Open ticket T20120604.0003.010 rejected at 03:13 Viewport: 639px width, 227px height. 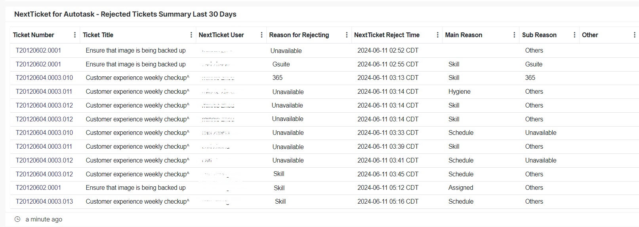(44, 78)
